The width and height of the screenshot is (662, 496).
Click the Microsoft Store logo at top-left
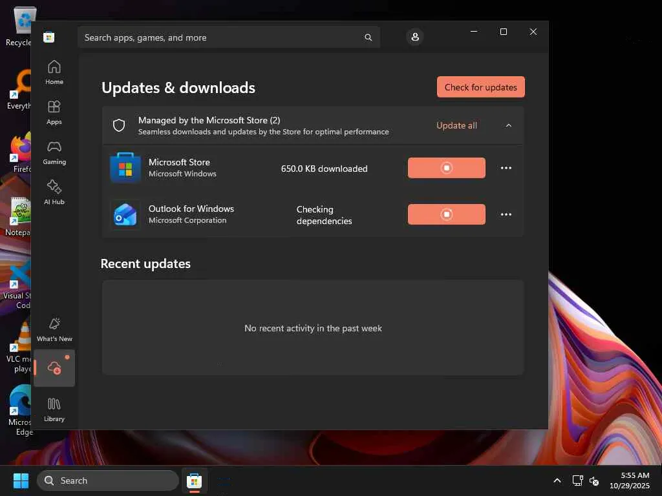click(x=49, y=37)
